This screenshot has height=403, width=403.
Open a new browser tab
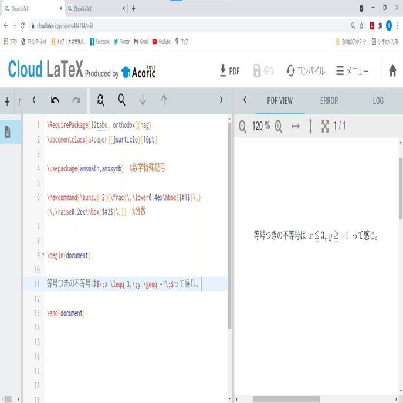click(133, 8)
